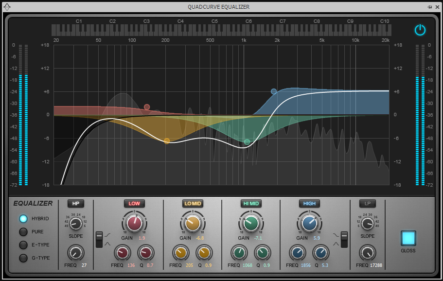Select the red LOW band node on graph
This screenshot has width=443, height=281.
point(147,107)
